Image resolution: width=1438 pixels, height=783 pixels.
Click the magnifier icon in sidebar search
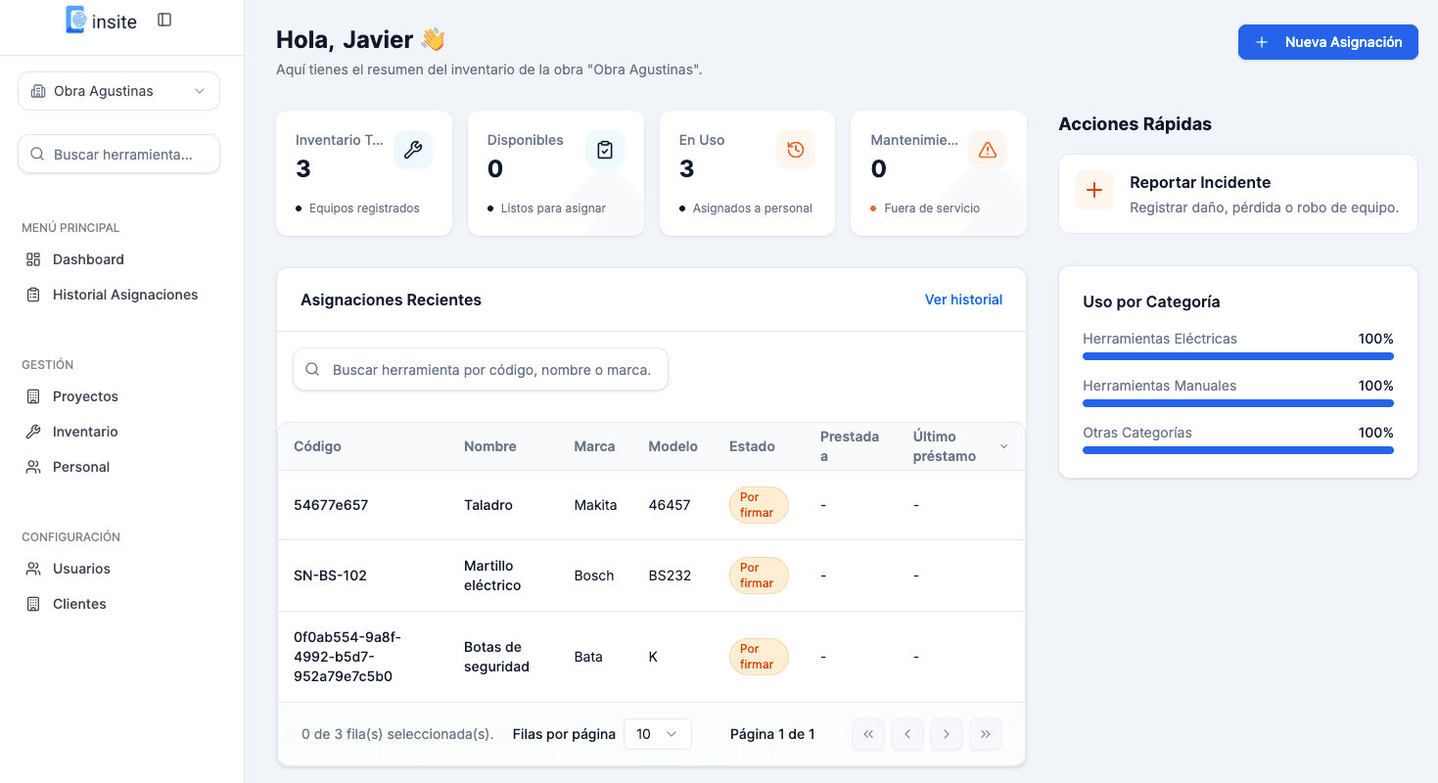click(37, 154)
